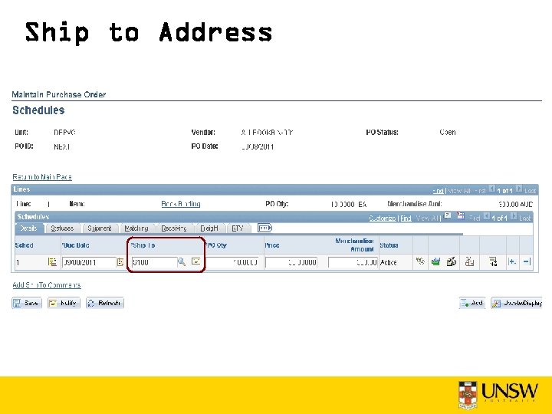
Task: Open the Receiving tab
Action: pyautogui.click(x=174, y=228)
